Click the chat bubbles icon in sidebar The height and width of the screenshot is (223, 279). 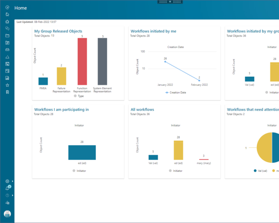click(7, 28)
